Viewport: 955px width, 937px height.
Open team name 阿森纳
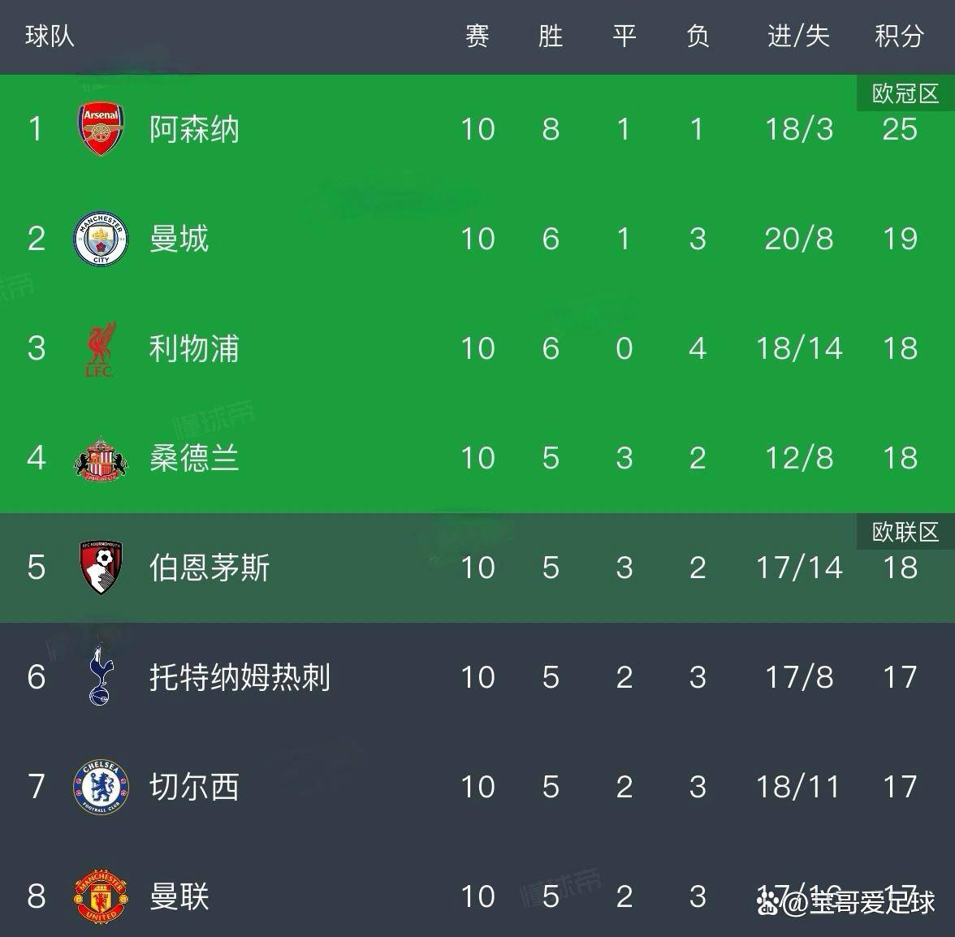point(194,129)
